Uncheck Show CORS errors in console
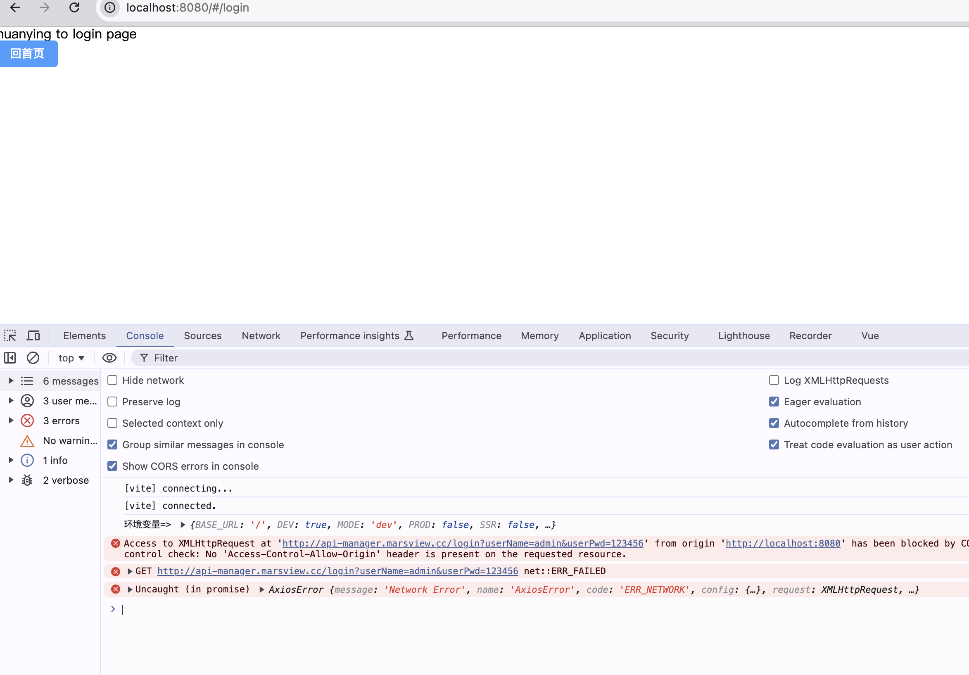 pyautogui.click(x=112, y=467)
